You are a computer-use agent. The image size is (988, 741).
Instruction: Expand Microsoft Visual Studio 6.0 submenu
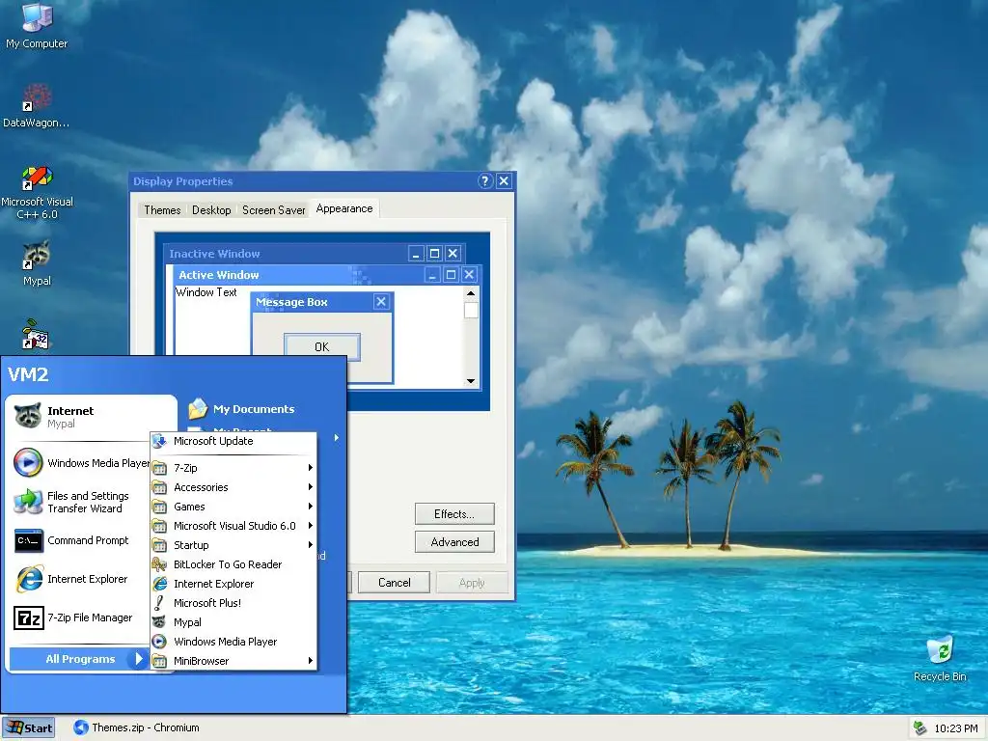click(233, 526)
